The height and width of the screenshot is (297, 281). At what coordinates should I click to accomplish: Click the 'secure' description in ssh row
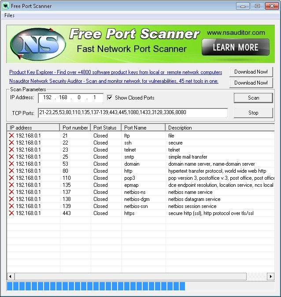[x=175, y=143]
